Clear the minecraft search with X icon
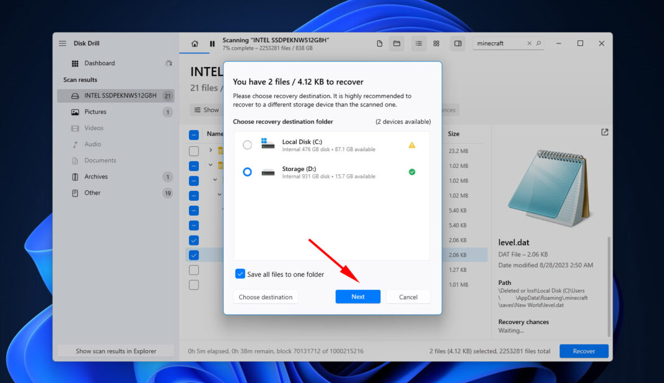 point(530,44)
